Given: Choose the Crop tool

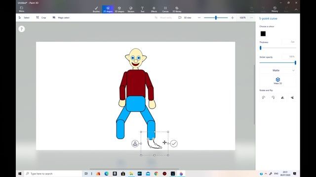Looking at the screenshot, I should click(41, 18).
